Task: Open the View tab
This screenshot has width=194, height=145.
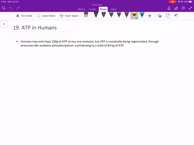Action: pyautogui.click(x=114, y=9)
